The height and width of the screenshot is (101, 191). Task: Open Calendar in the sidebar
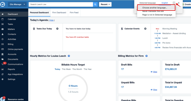pyautogui.click(x=12, y=19)
